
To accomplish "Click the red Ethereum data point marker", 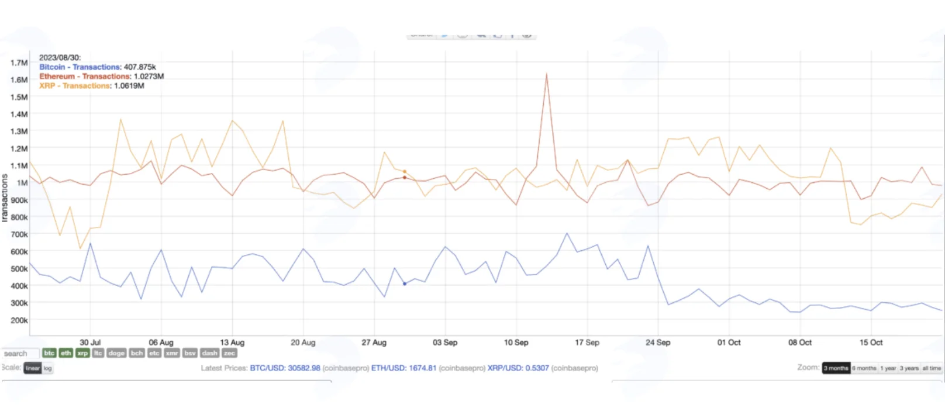I will (405, 177).
